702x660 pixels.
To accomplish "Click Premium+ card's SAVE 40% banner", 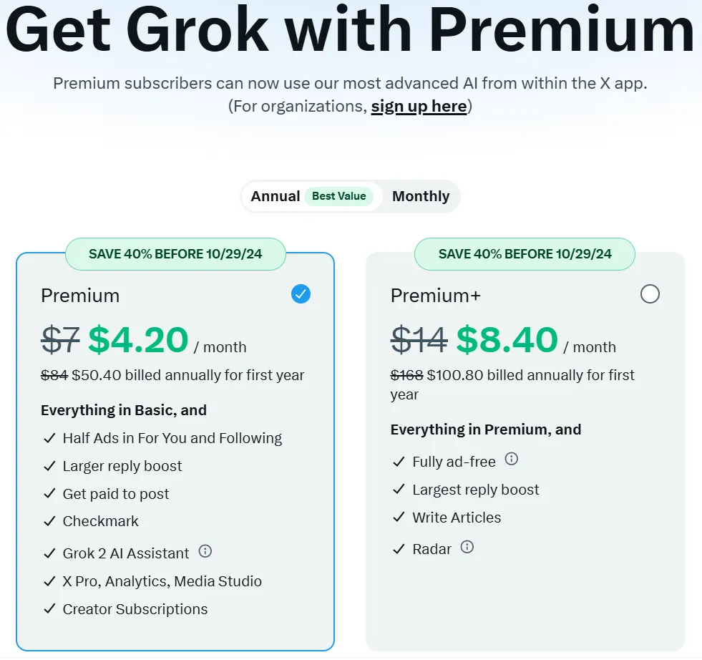I will [x=525, y=254].
